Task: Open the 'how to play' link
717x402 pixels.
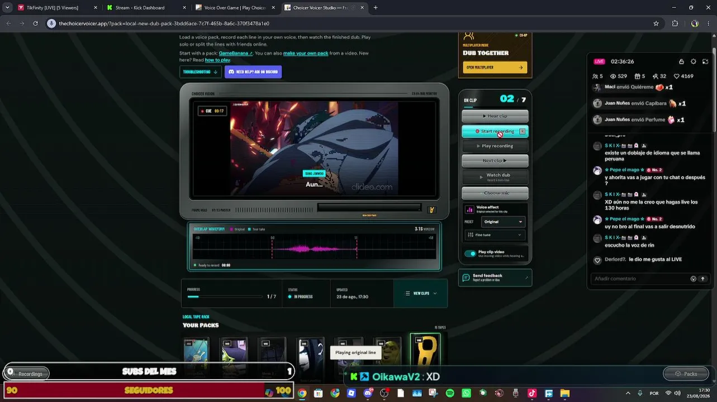Action: click(x=217, y=60)
